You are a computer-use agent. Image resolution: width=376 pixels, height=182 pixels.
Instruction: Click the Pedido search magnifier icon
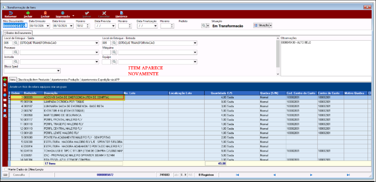[204, 26]
